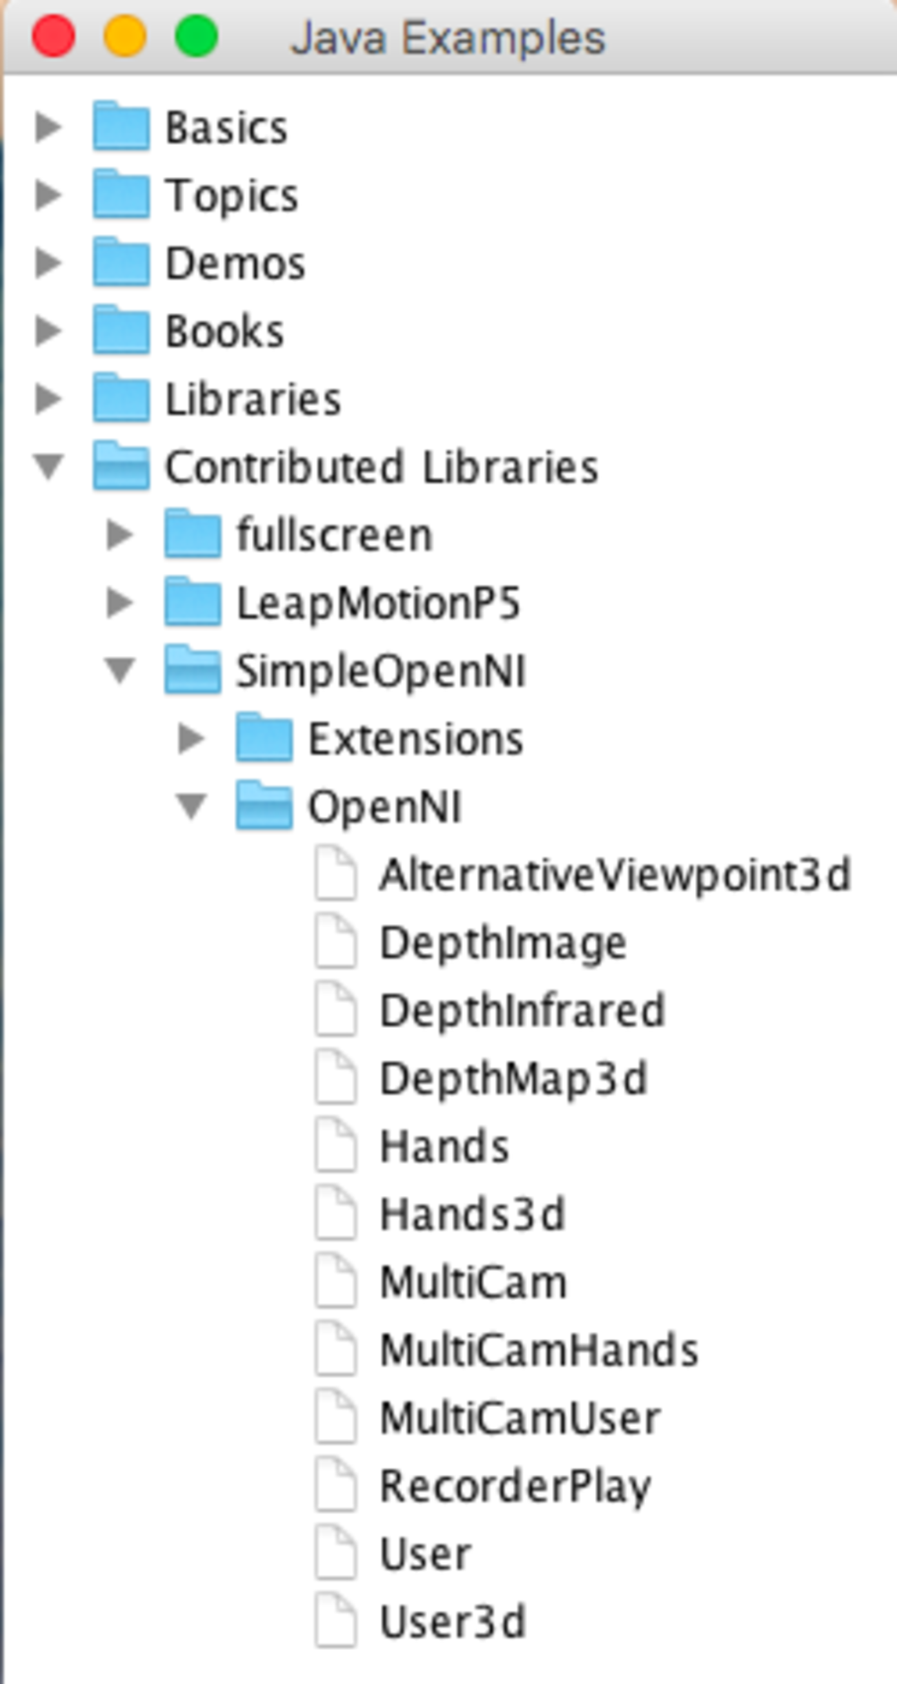The height and width of the screenshot is (1684, 897).
Task: Close the Java Examples window
Action: 54,36
